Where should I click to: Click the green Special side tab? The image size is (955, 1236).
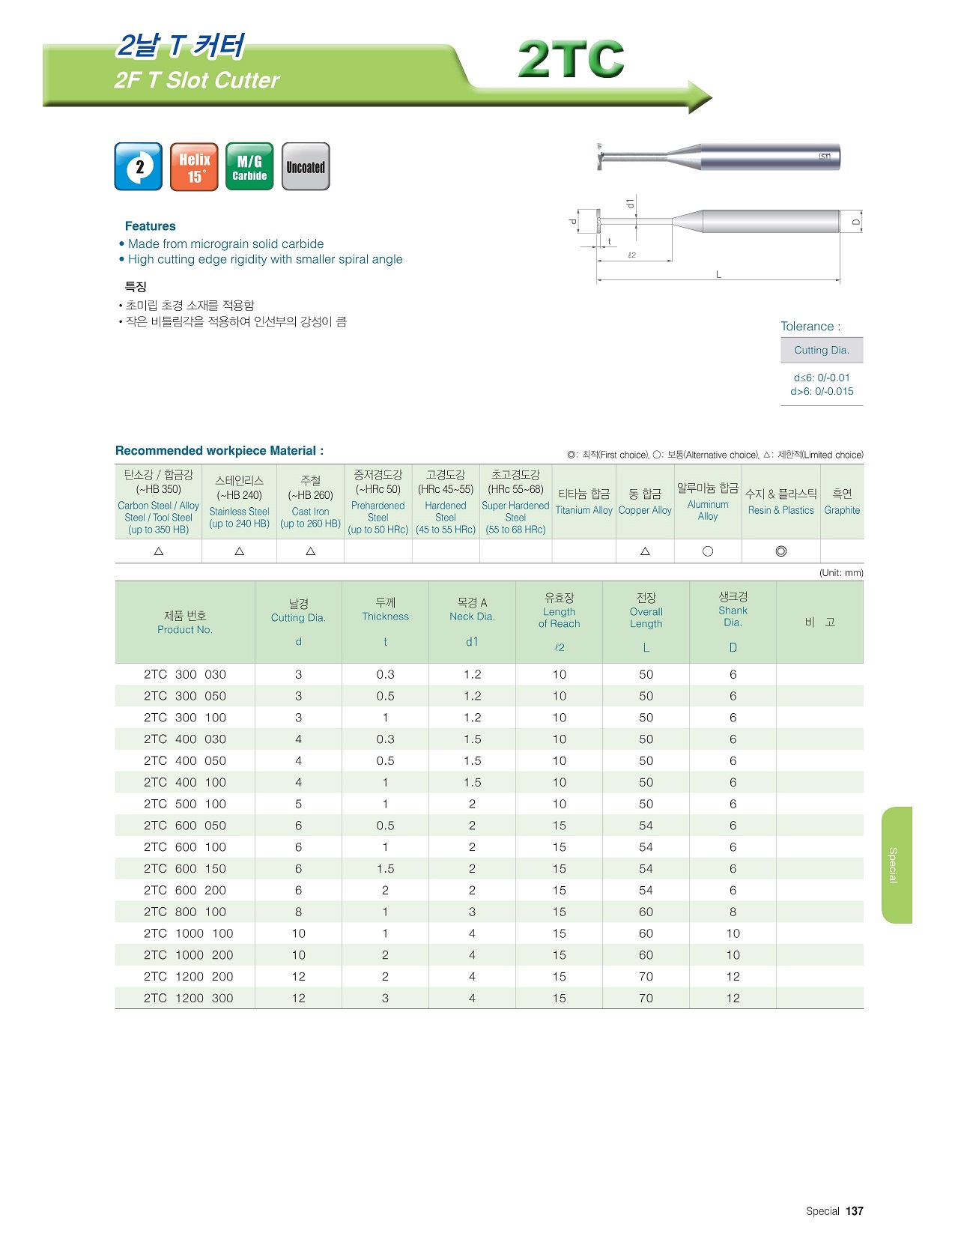tap(897, 865)
